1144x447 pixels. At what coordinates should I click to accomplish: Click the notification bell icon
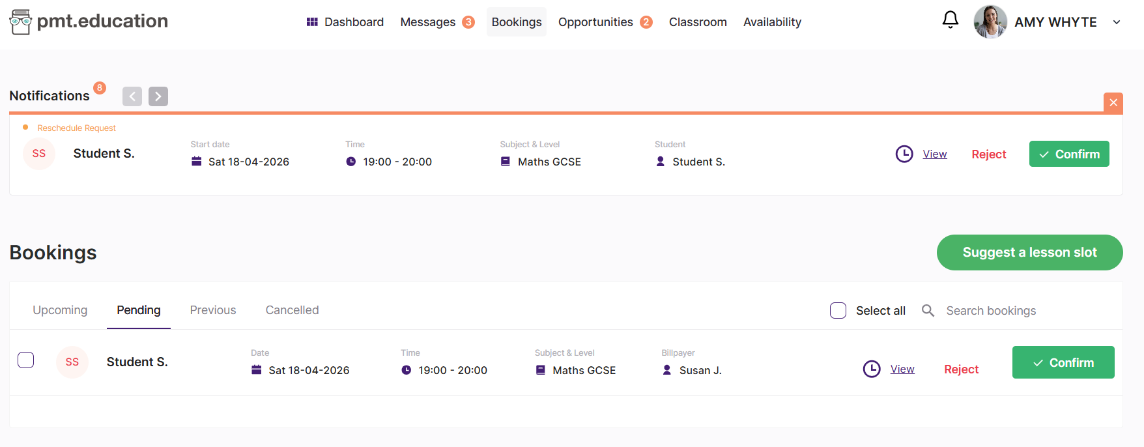point(950,20)
